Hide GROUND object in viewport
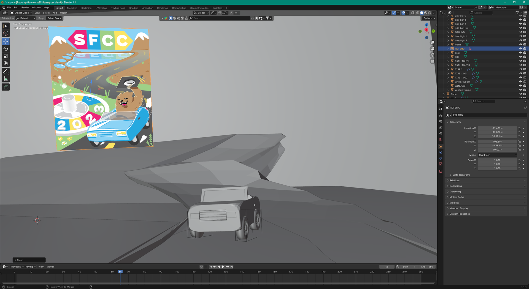The height and width of the screenshot is (289, 529). pos(520,32)
